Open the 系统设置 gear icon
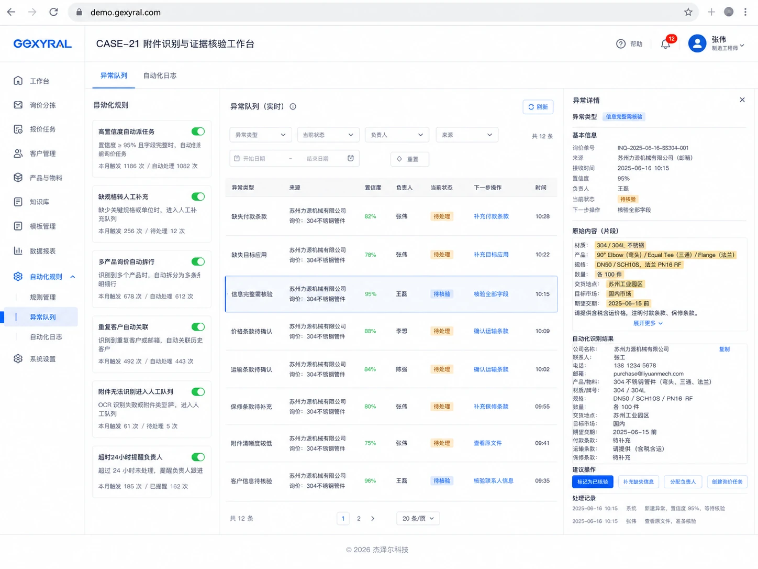 click(18, 359)
